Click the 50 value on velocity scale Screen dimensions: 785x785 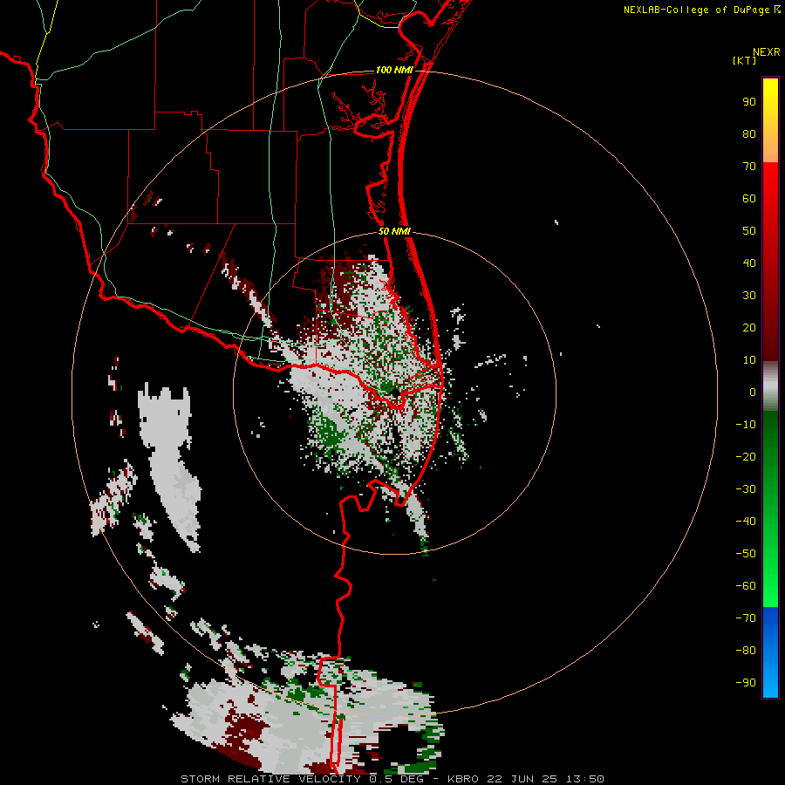click(x=749, y=231)
